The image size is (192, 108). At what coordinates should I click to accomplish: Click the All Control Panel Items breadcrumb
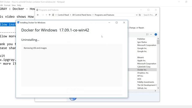[82, 15]
